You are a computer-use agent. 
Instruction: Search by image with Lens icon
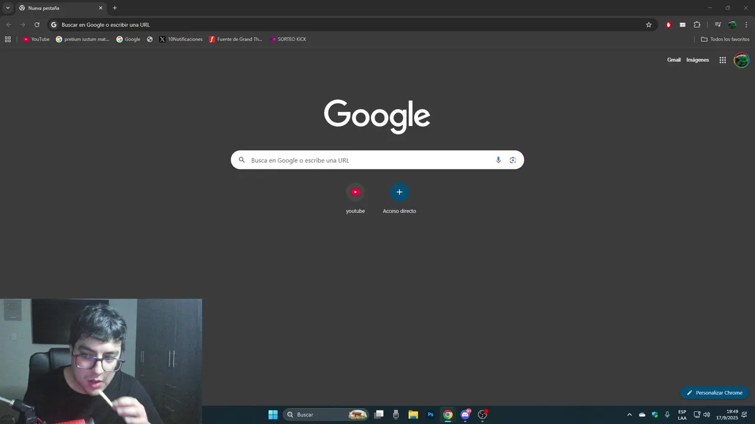[x=513, y=160]
